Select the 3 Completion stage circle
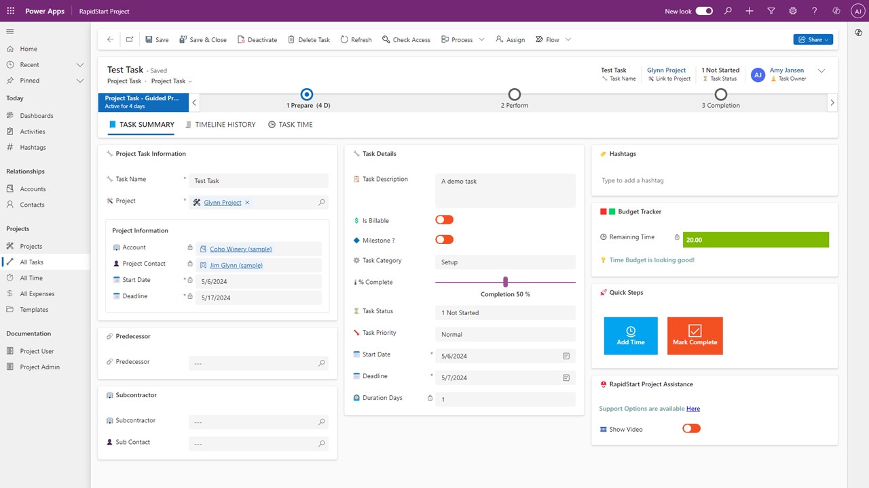The image size is (869, 488). (x=721, y=94)
